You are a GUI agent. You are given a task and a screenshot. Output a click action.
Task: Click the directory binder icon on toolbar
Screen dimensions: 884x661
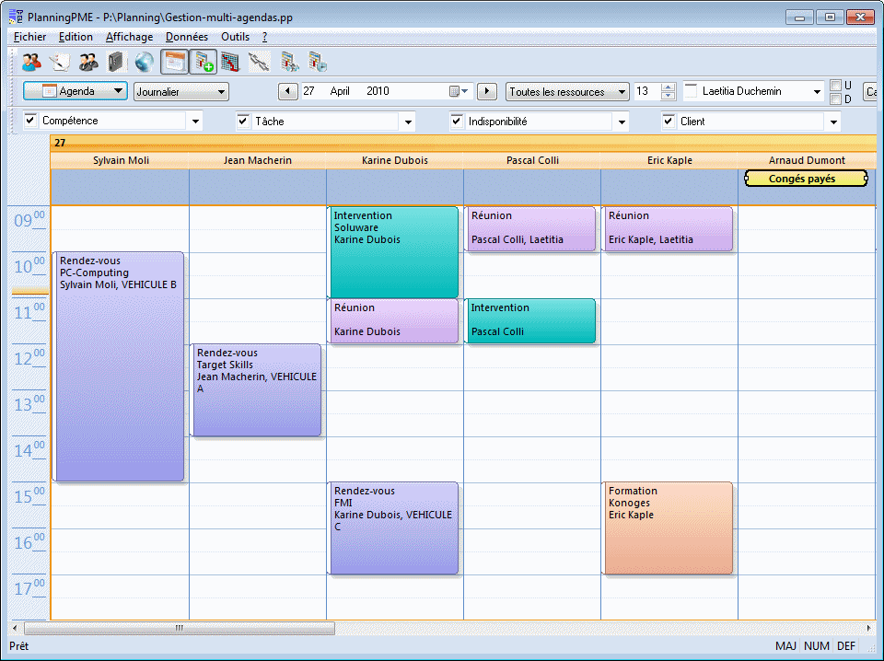pos(115,62)
